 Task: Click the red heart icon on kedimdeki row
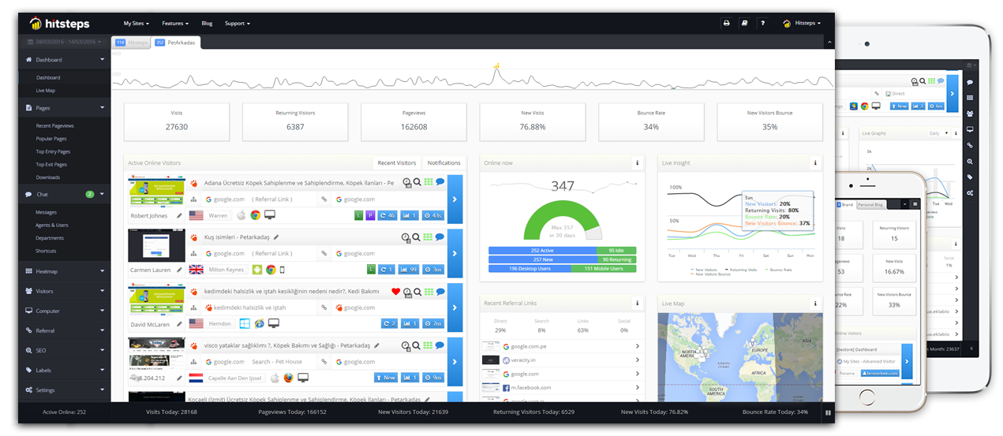396,292
